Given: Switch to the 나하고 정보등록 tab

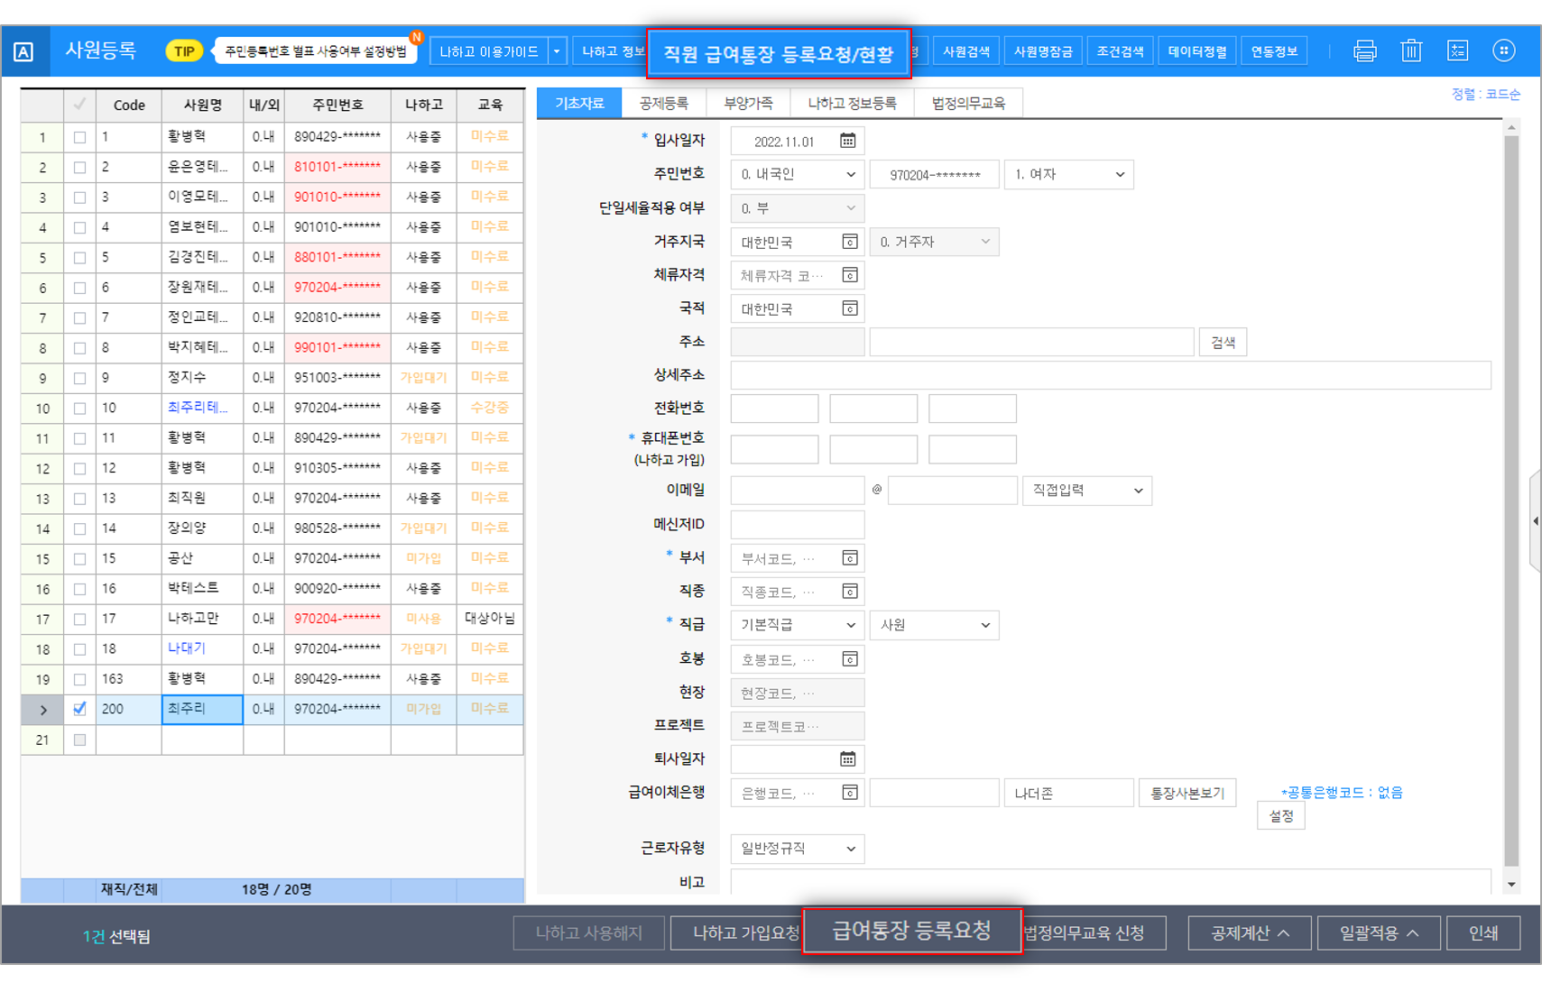Looking at the screenshot, I should 852,103.
